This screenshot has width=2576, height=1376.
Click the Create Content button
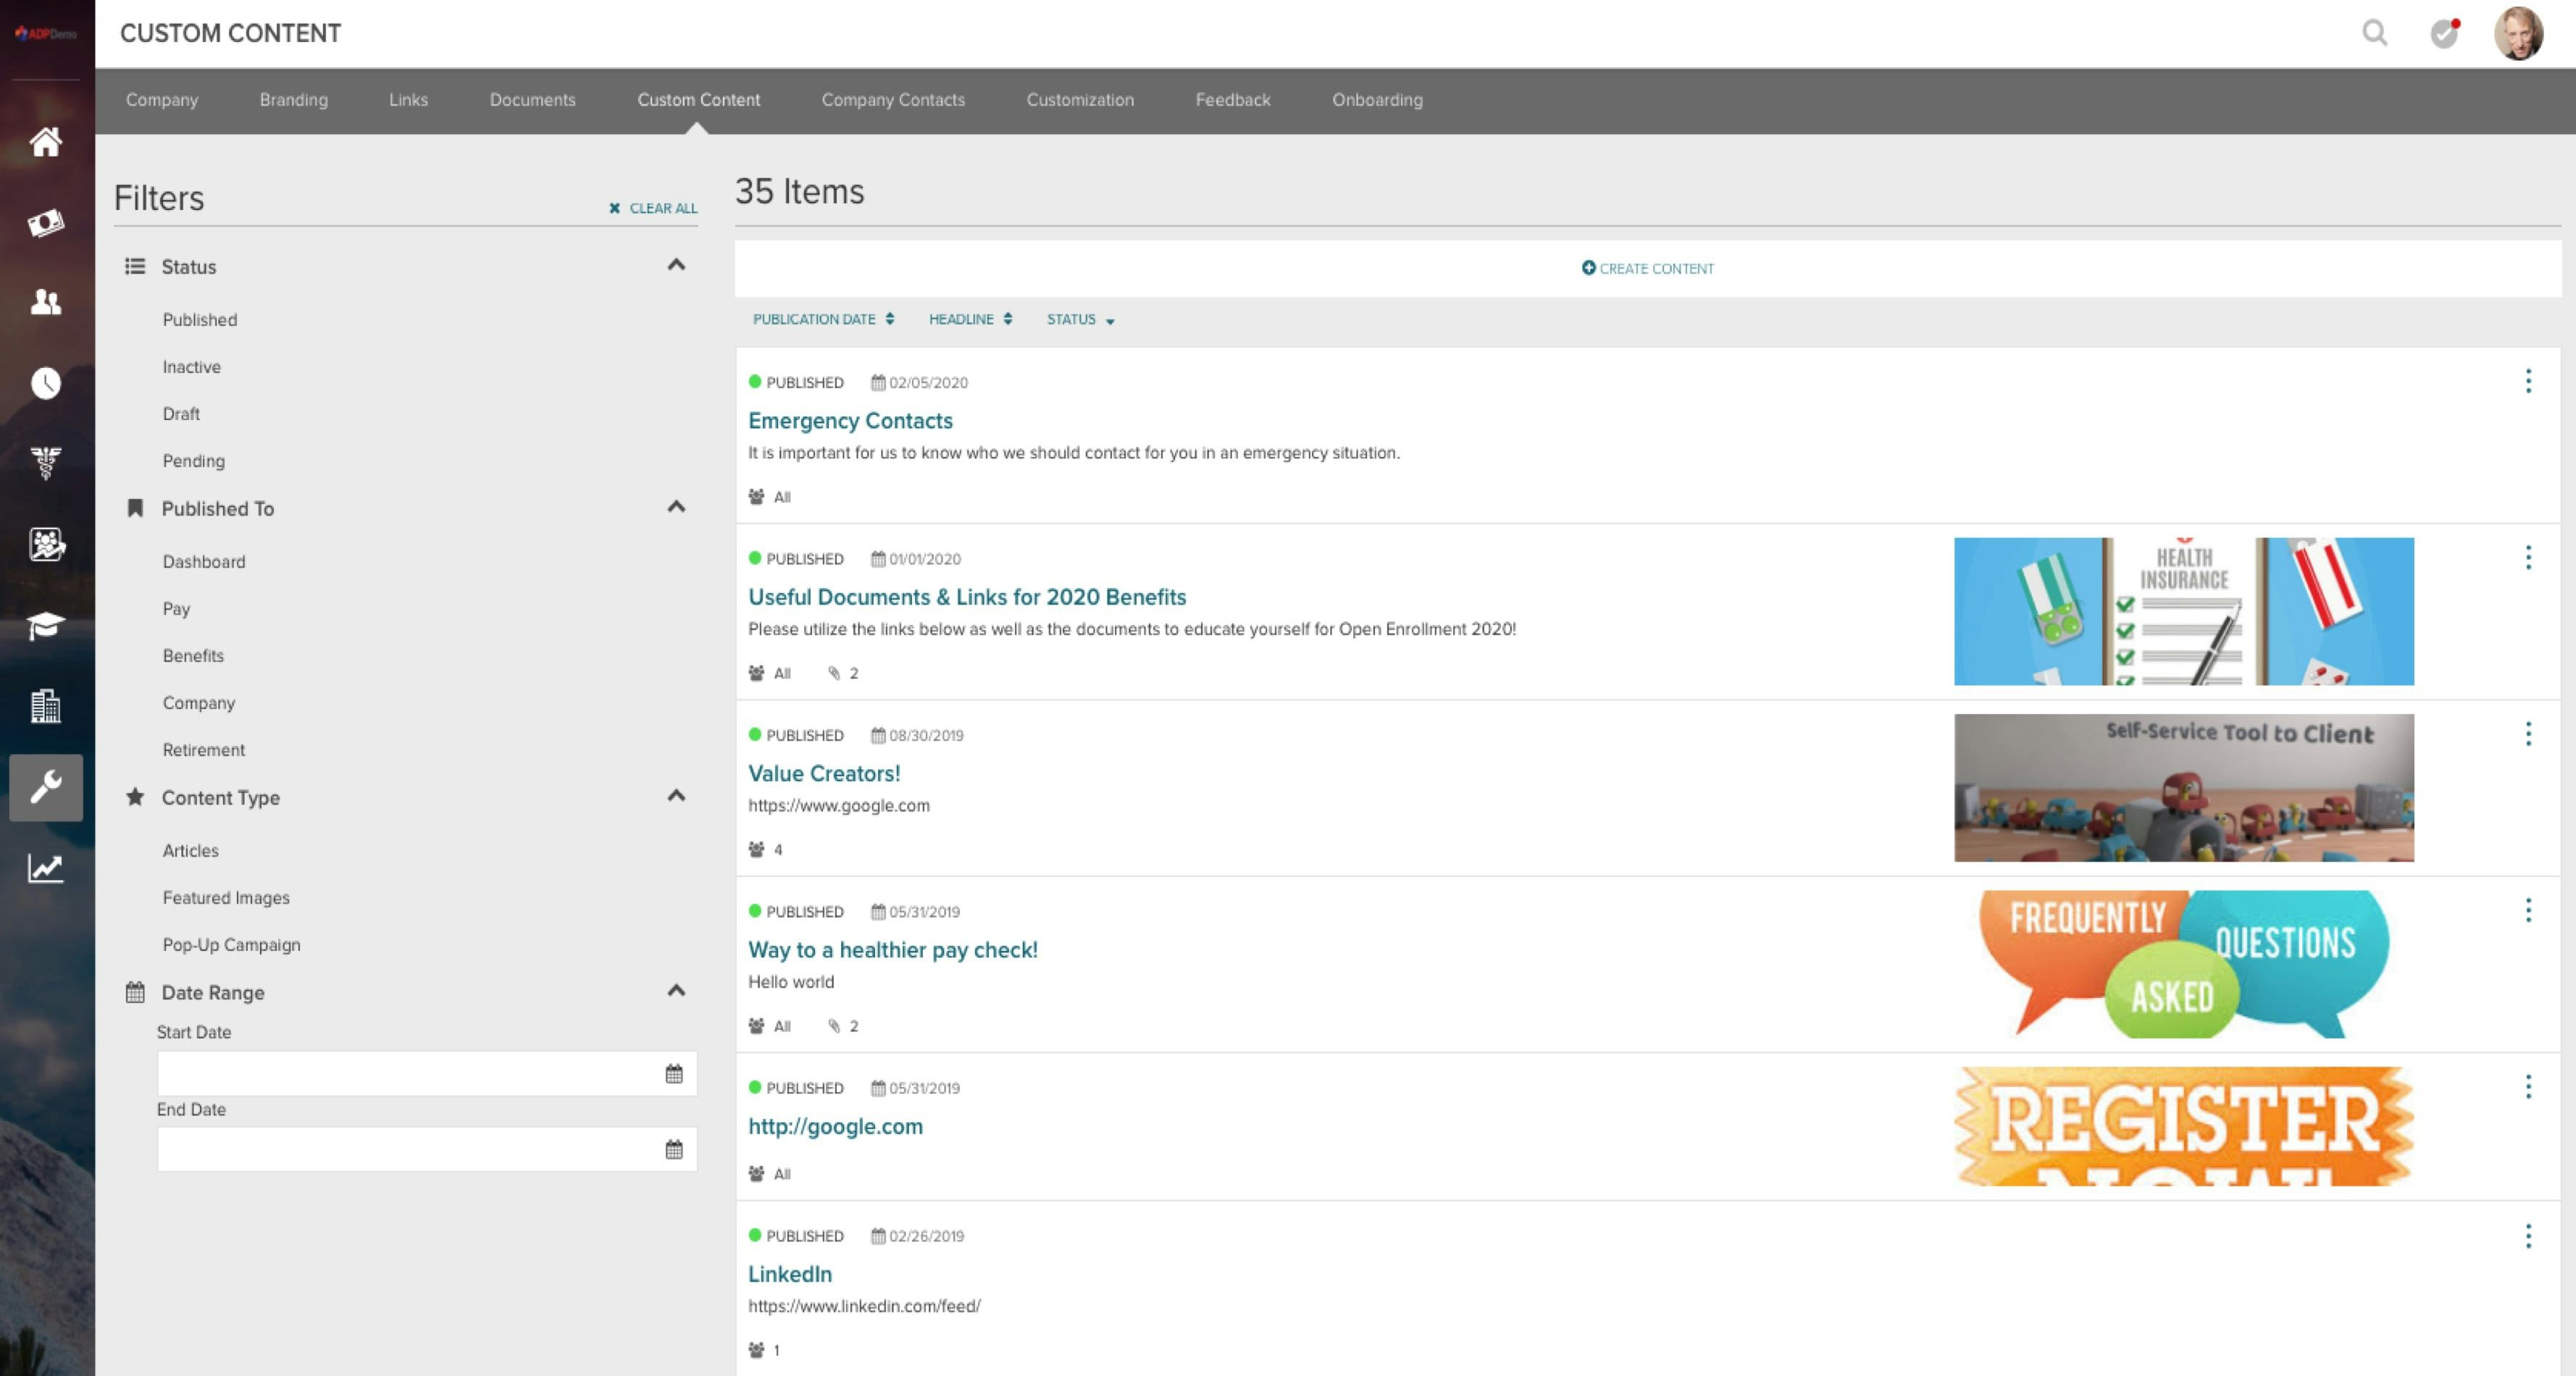(x=1647, y=268)
